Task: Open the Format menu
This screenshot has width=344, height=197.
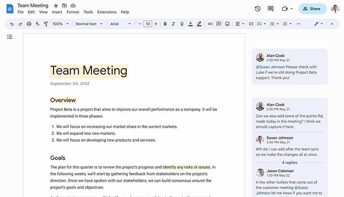Action: tap(73, 12)
